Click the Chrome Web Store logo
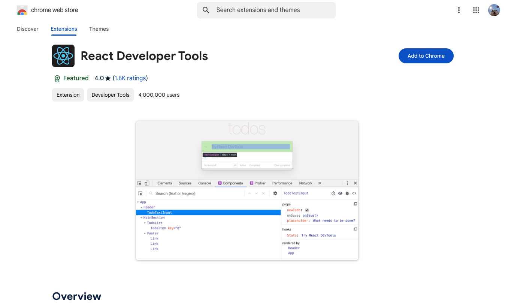Image resolution: width=505 pixels, height=304 pixels. (x=22, y=10)
